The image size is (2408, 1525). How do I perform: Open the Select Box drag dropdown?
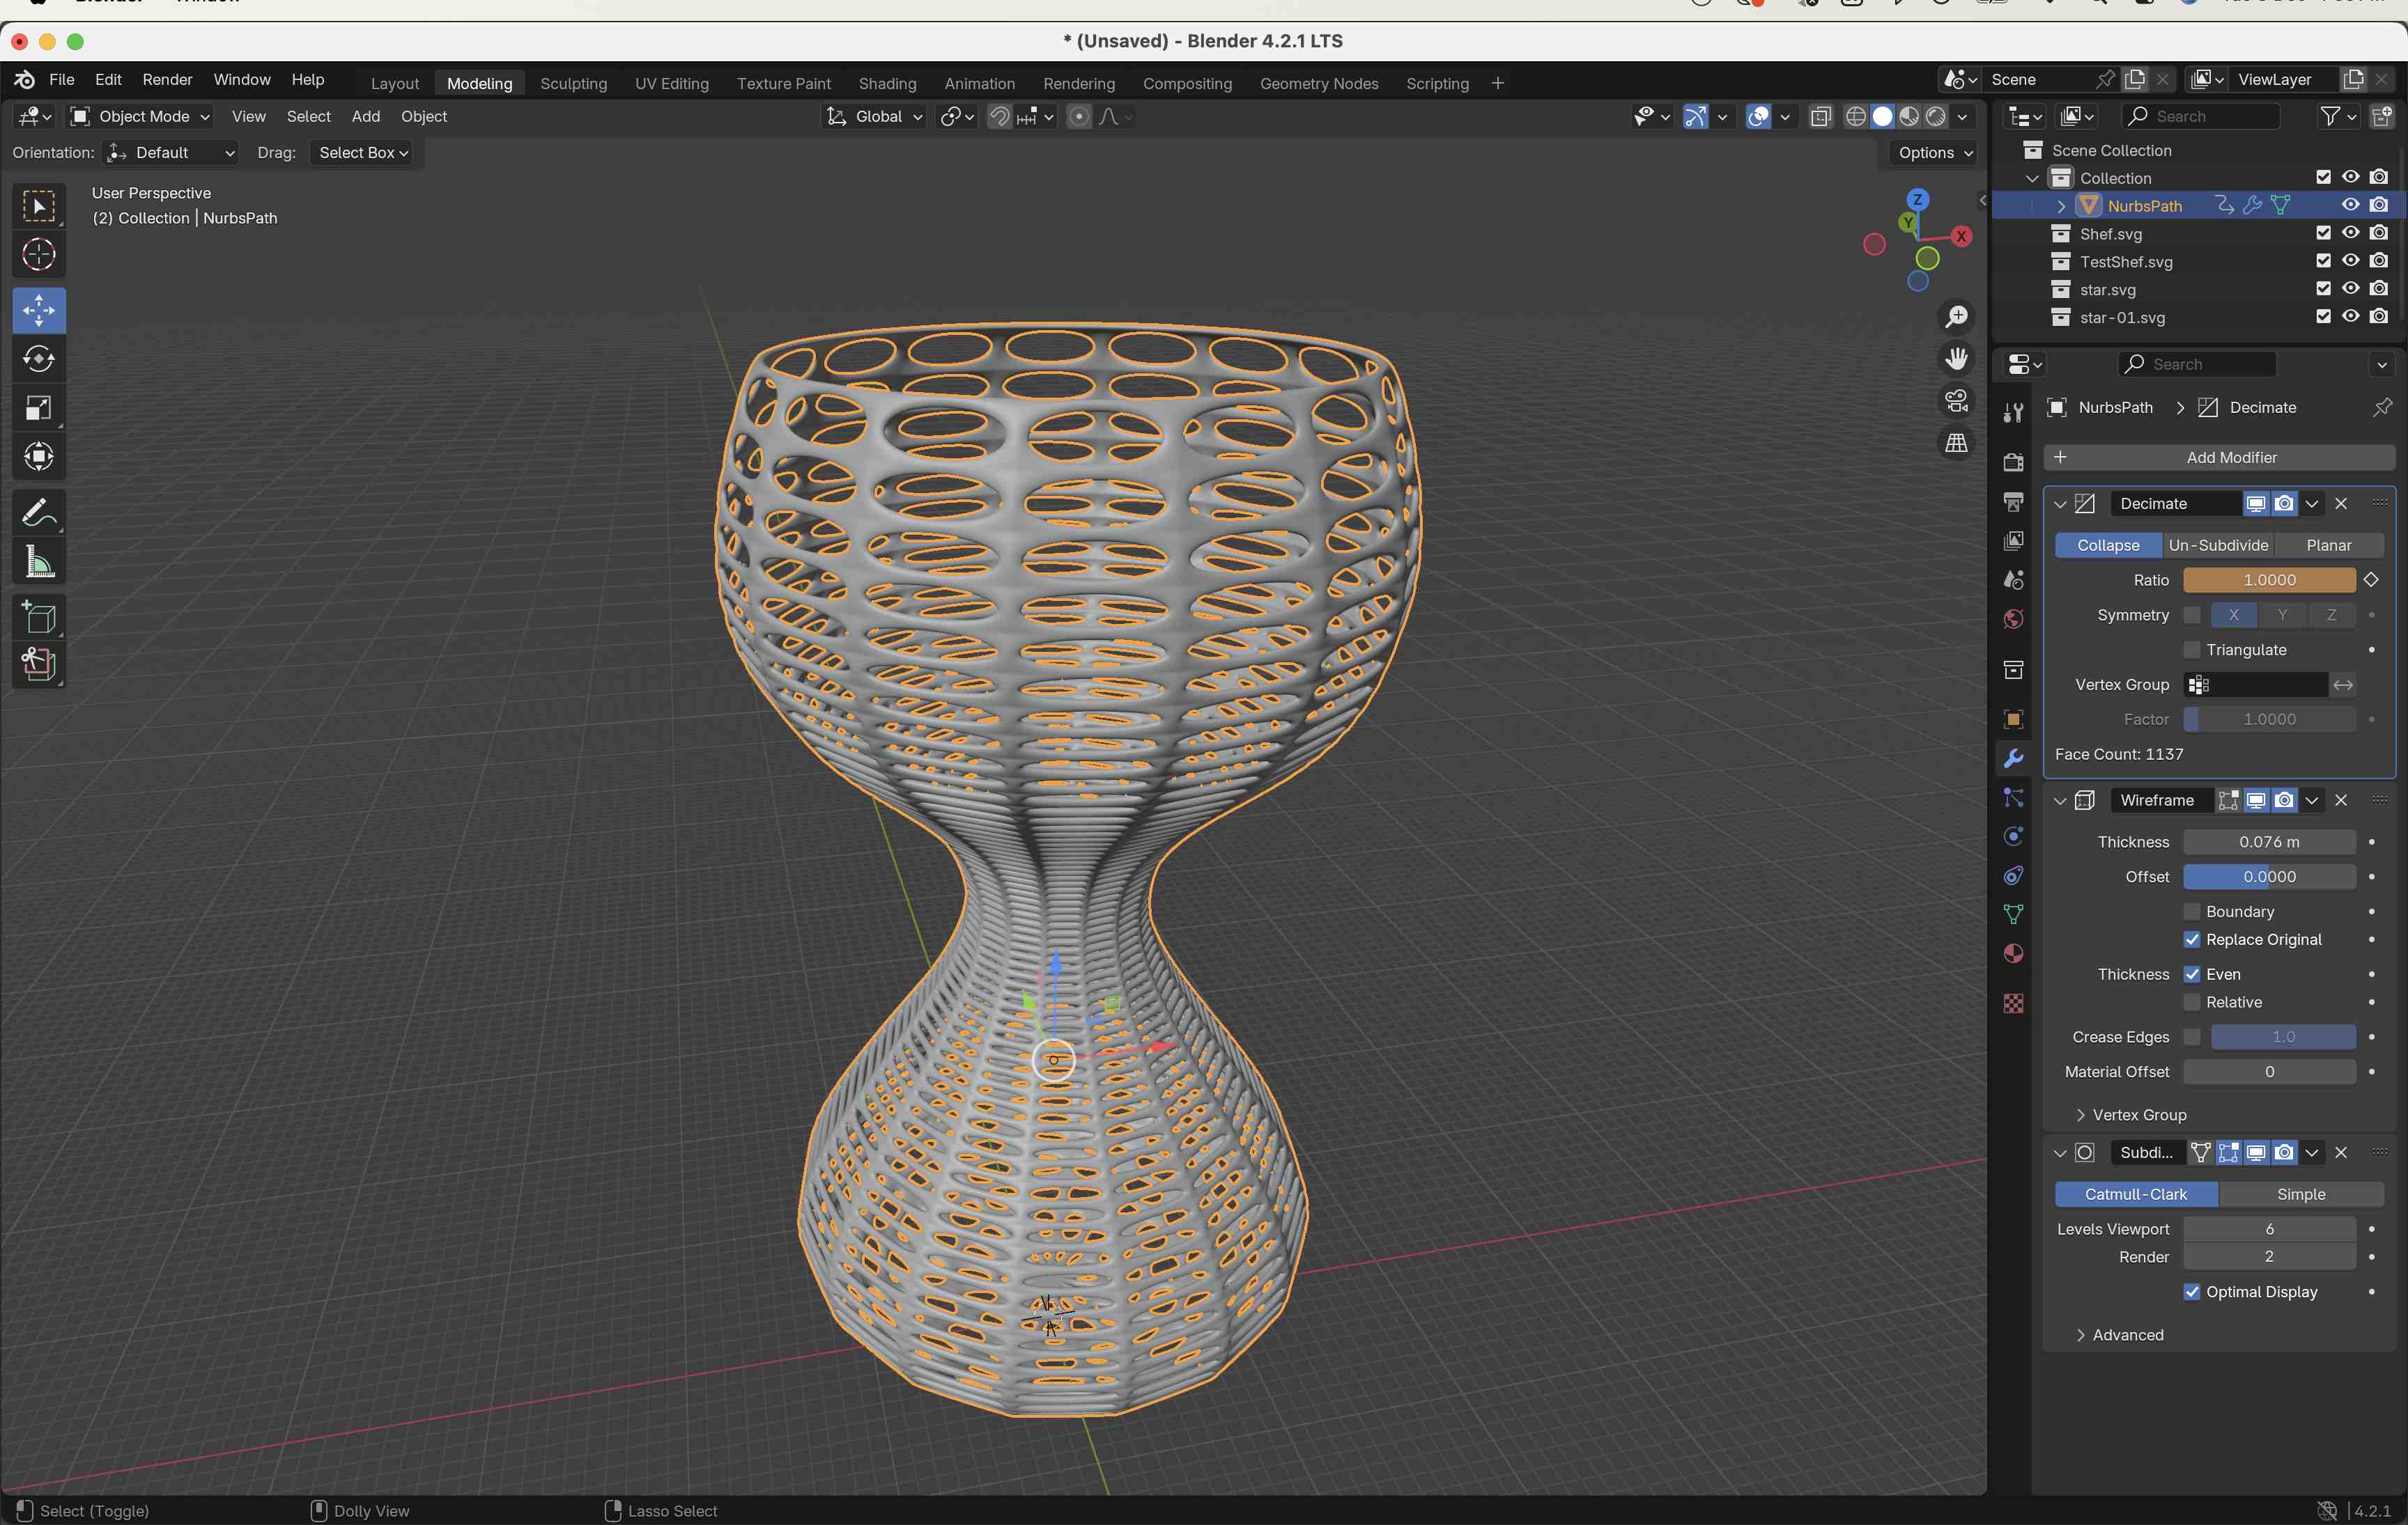[x=364, y=153]
